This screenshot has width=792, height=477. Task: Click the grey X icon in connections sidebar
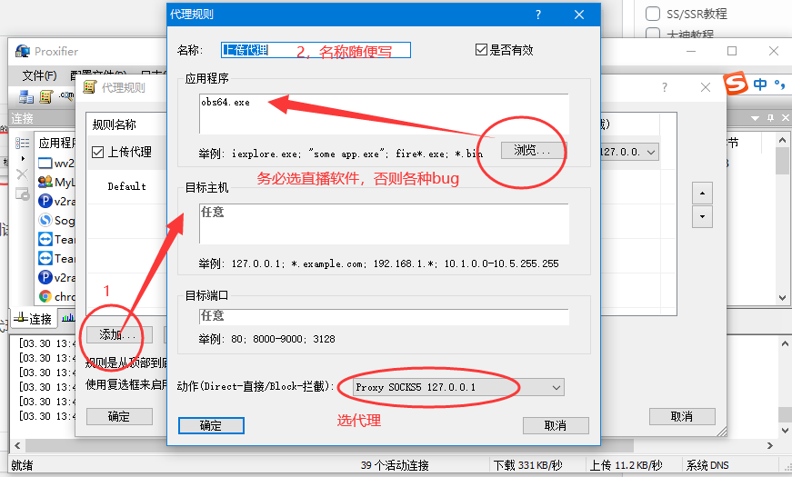[x=22, y=174]
